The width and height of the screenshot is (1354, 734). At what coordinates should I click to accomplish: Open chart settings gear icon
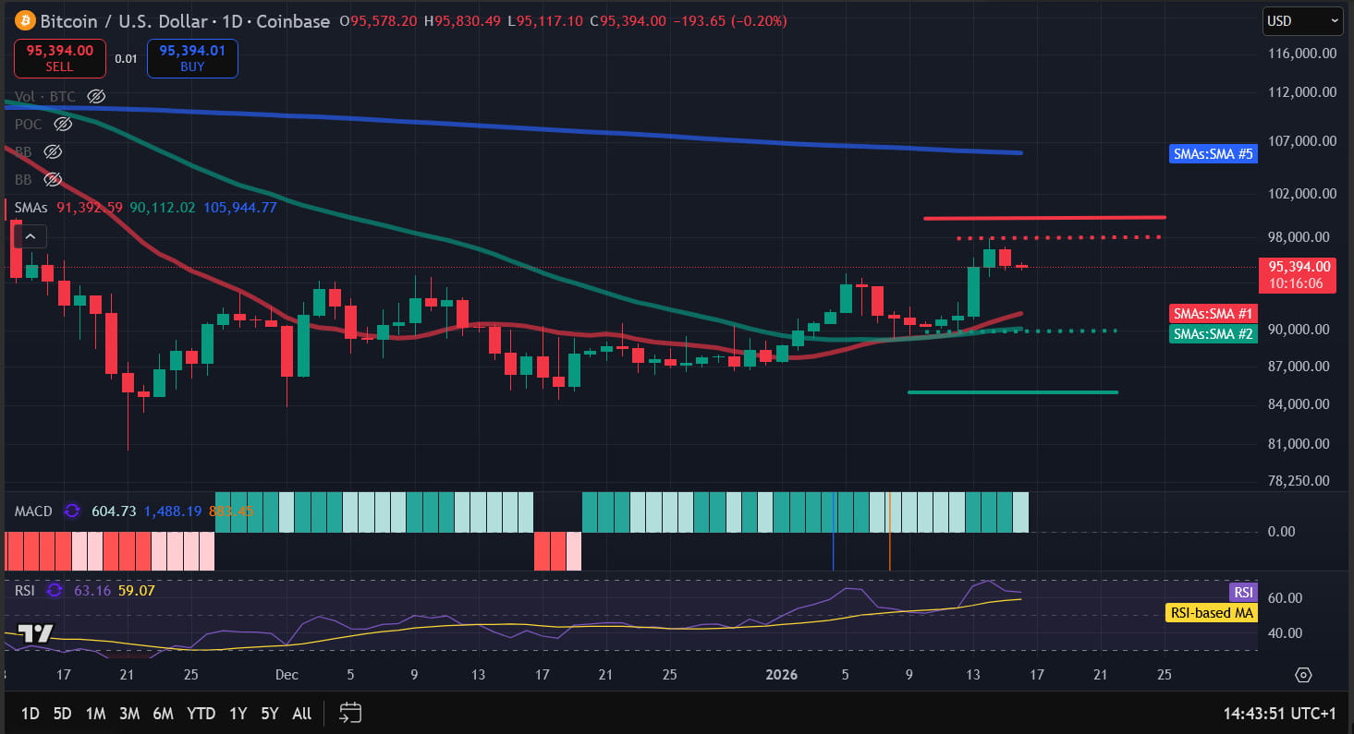1303,675
